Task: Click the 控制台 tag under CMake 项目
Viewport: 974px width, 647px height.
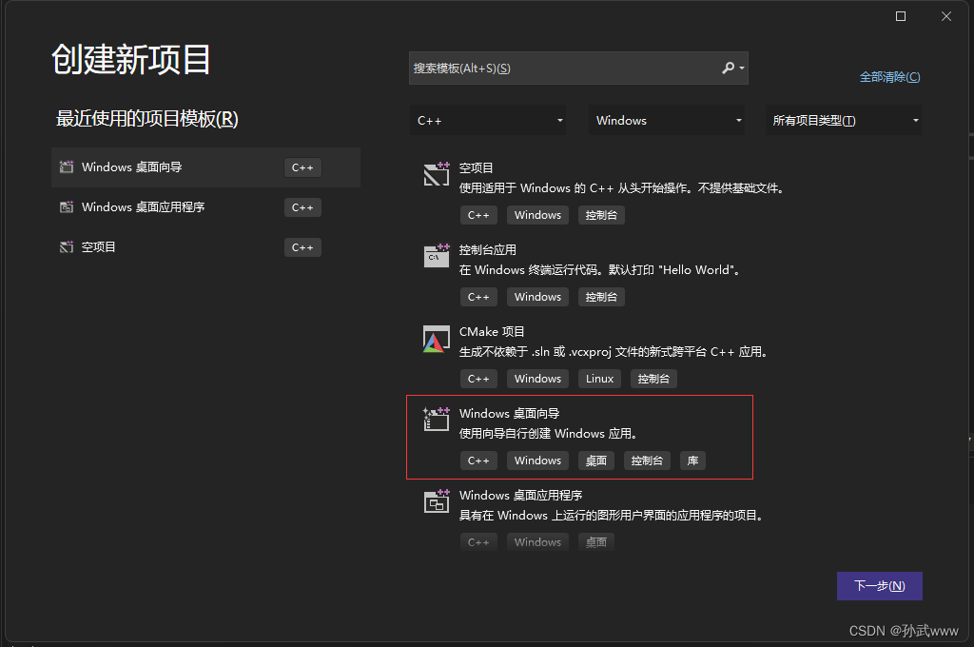Action: pyautogui.click(x=653, y=379)
